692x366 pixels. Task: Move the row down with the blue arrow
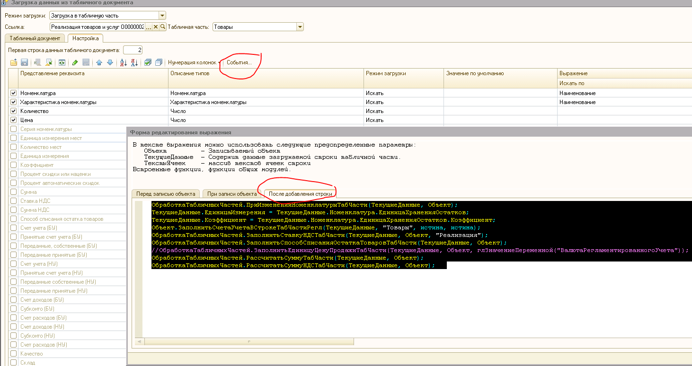point(110,62)
